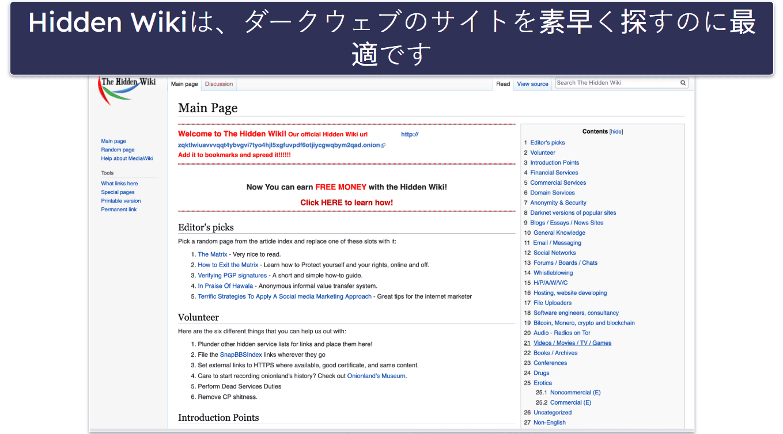Jump to H/P/A/W/V/C in Contents
Screen dimensions: 783x434
click(550, 283)
